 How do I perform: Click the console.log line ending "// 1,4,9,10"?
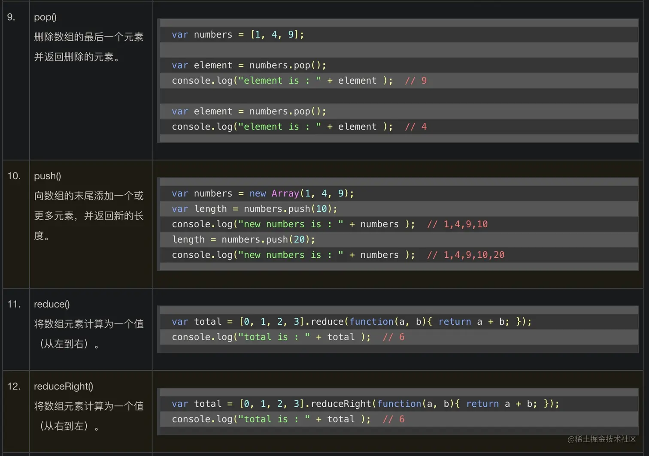(x=330, y=224)
